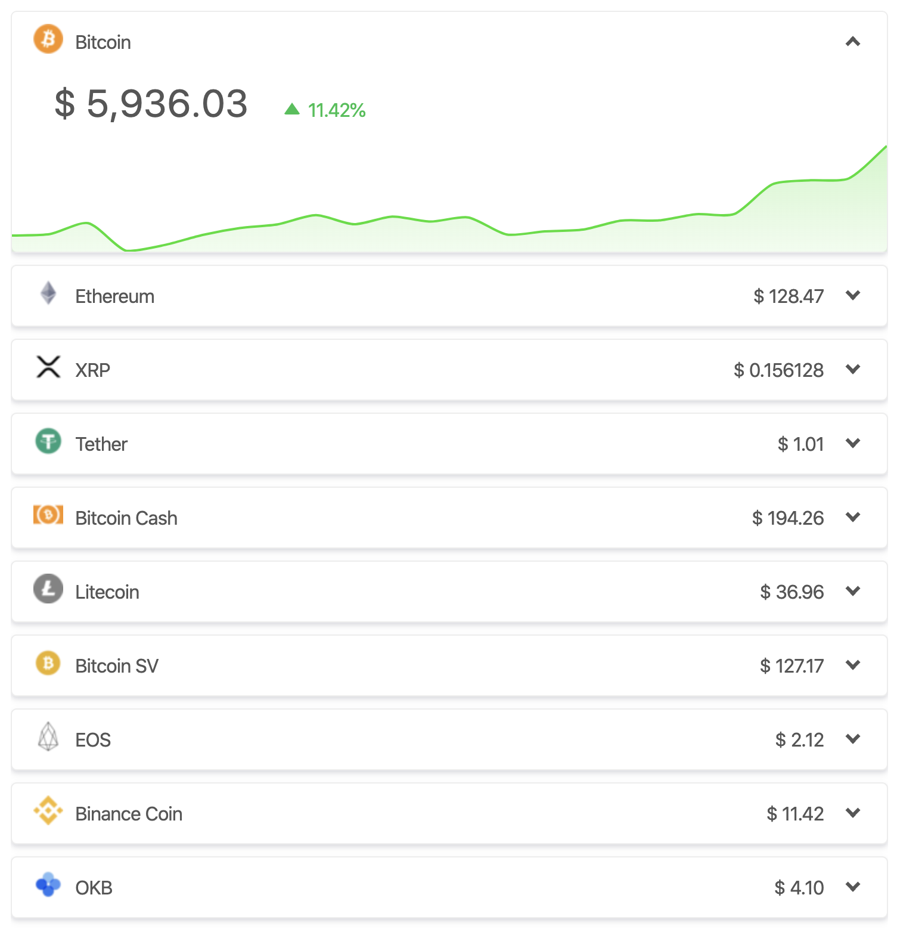Click the Bitcoin name label
900x935 pixels.
(103, 42)
